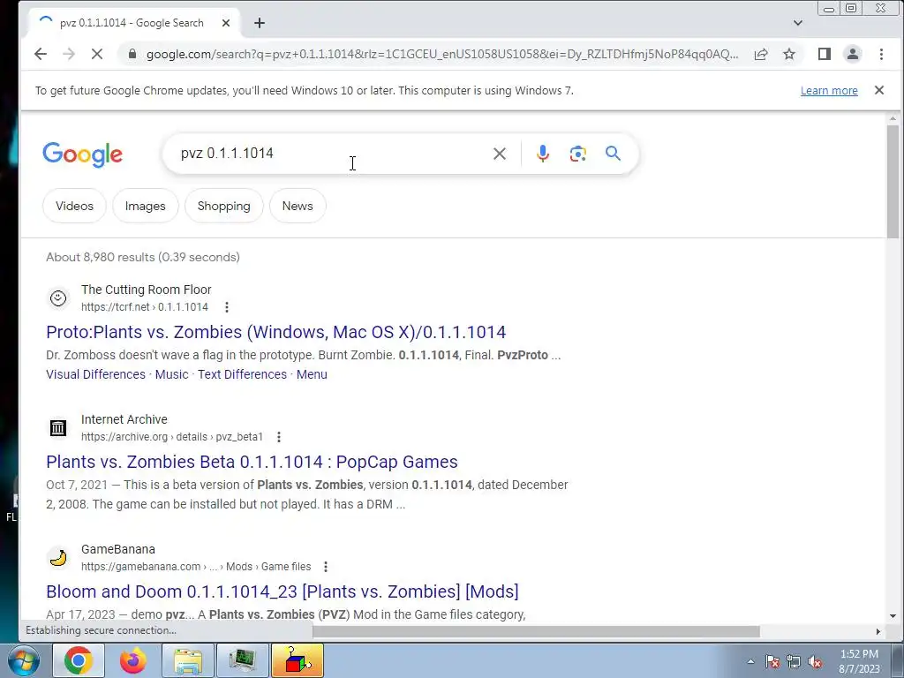Click the GameBanana banana favicon
This screenshot has height=678, width=904.
pos(58,558)
